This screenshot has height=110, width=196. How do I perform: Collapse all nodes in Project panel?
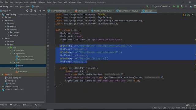point(35,11)
